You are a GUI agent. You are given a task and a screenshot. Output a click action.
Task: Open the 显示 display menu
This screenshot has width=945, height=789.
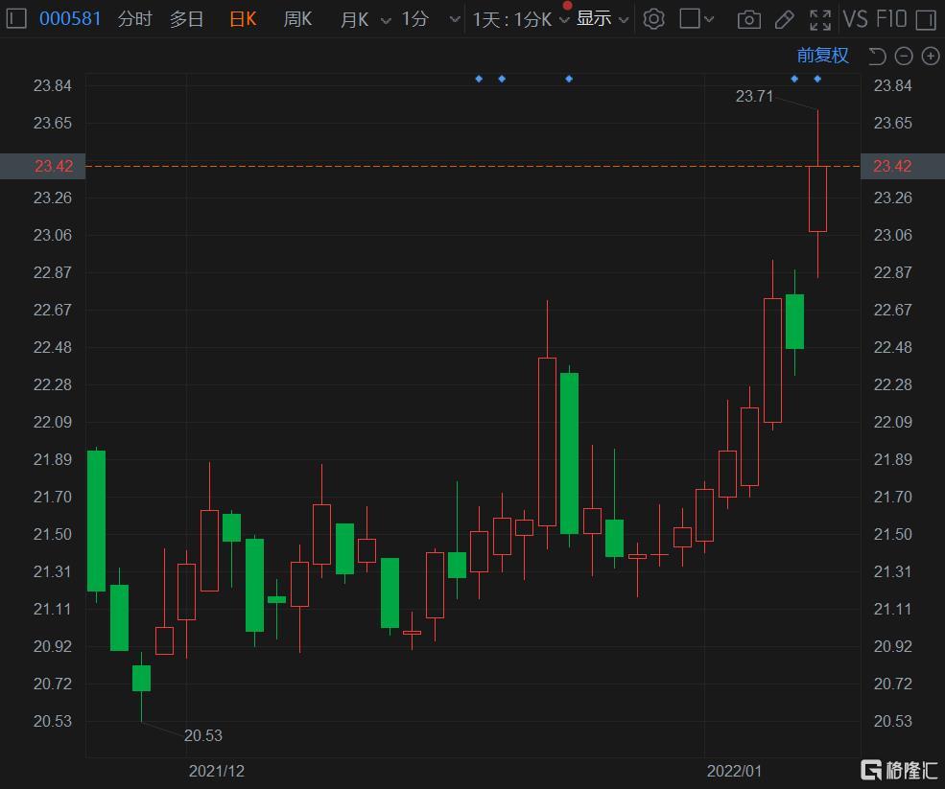(594, 18)
